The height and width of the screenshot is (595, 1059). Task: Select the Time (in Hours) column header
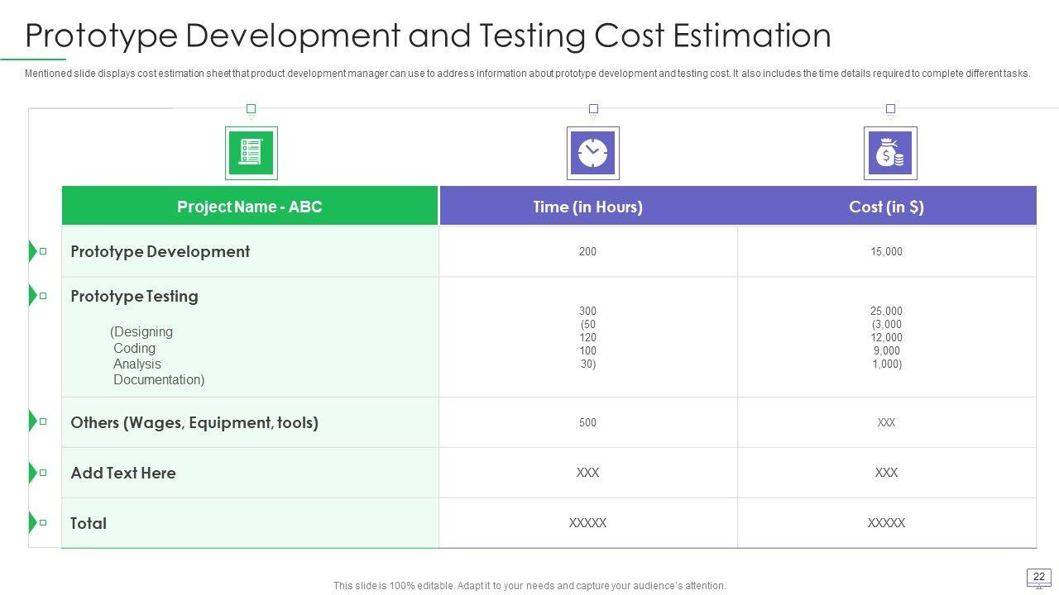[x=587, y=207]
